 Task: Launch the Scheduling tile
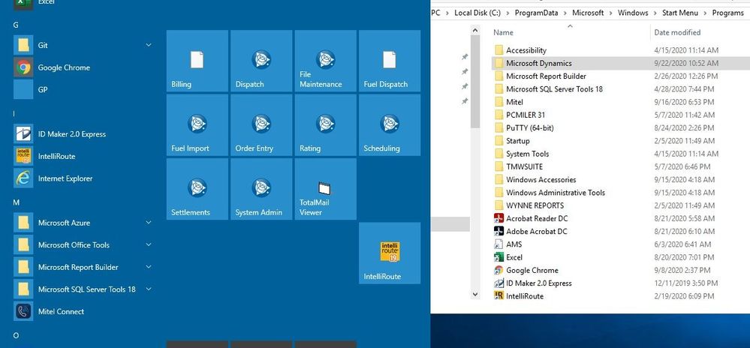coord(390,124)
